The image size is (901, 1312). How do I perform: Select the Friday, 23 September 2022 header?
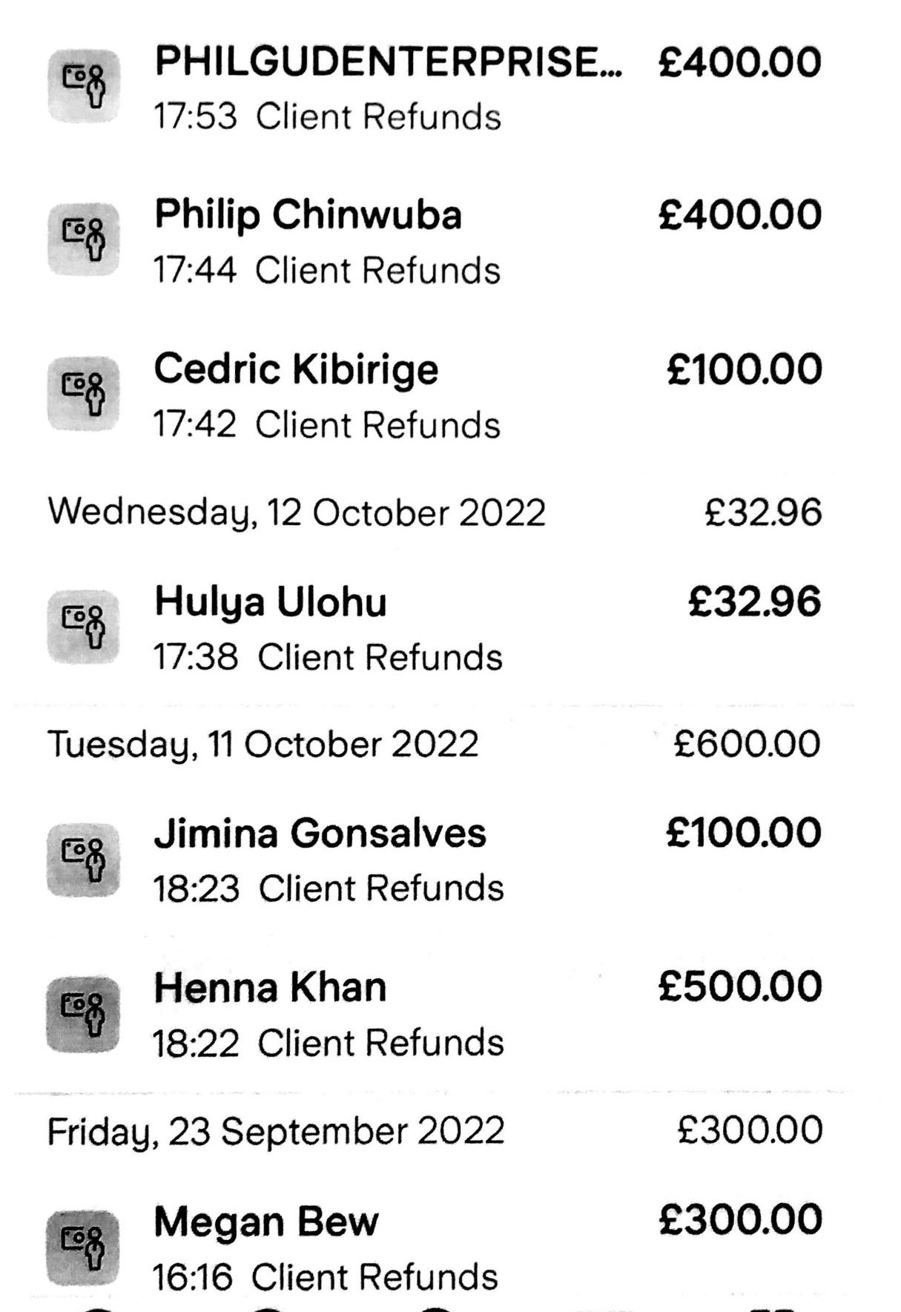(276, 1131)
